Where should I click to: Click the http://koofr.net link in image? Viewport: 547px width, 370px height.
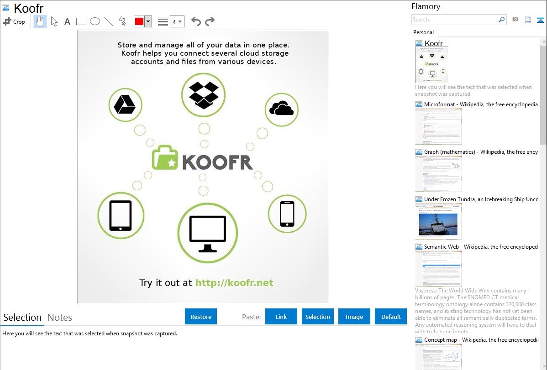(234, 283)
